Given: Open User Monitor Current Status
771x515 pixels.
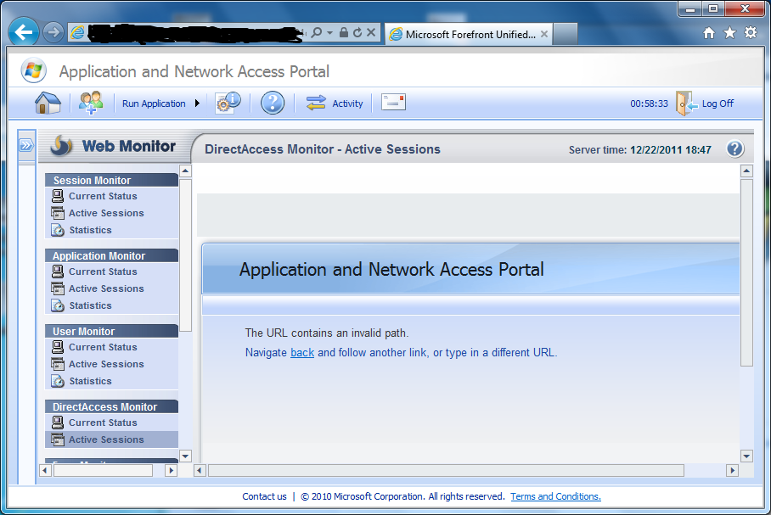Looking at the screenshot, I should point(103,347).
